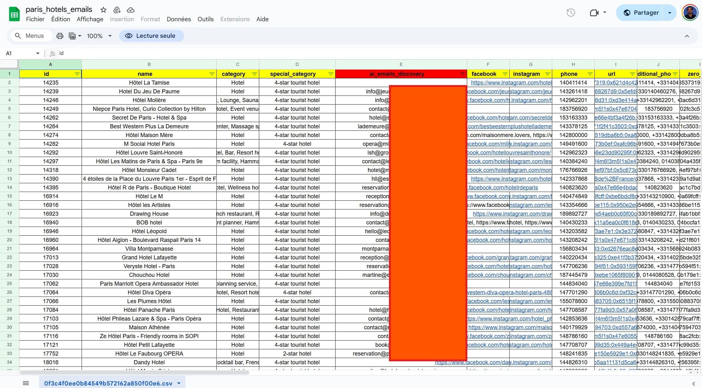
Task: Rename the paris_hotels_emails title
Action: pos(59,9)
